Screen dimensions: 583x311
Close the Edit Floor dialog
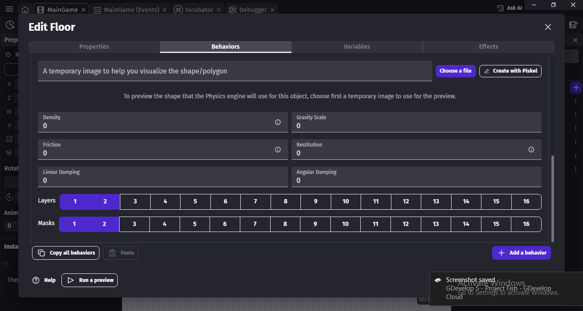click(x=548, y=27)
